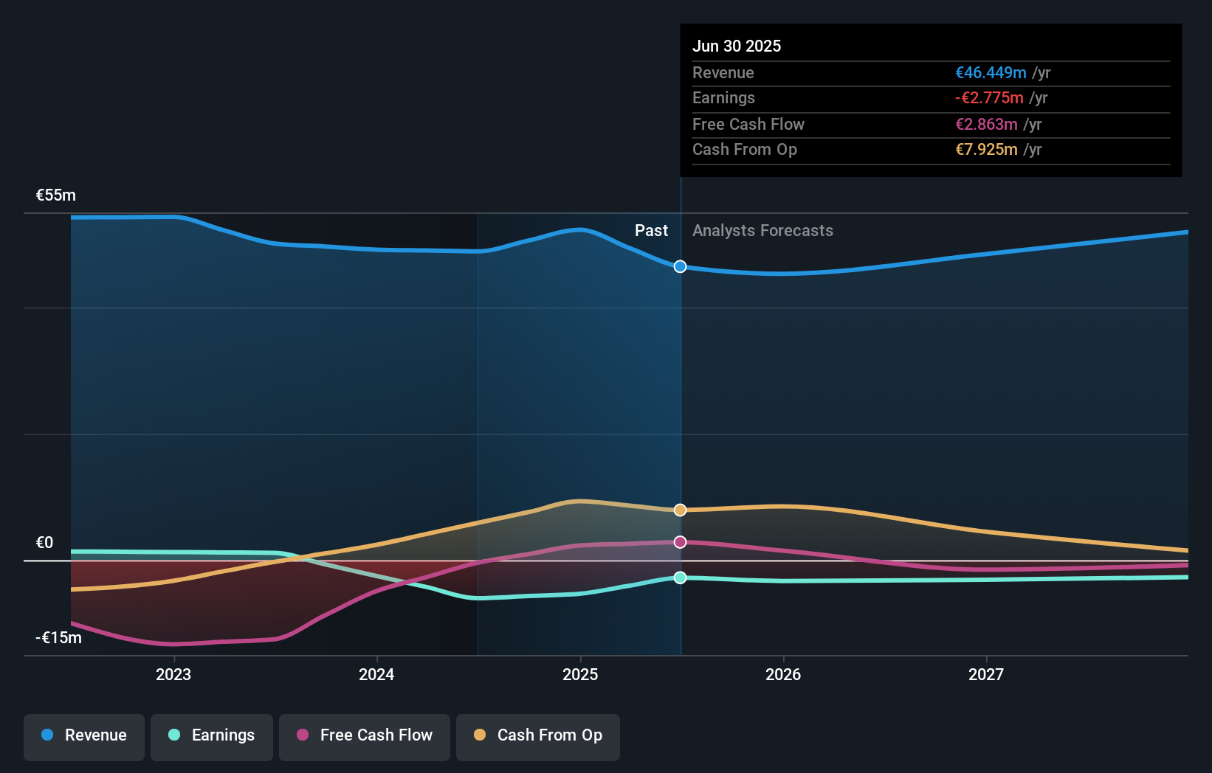Toggle the Earnings series off

211,735
